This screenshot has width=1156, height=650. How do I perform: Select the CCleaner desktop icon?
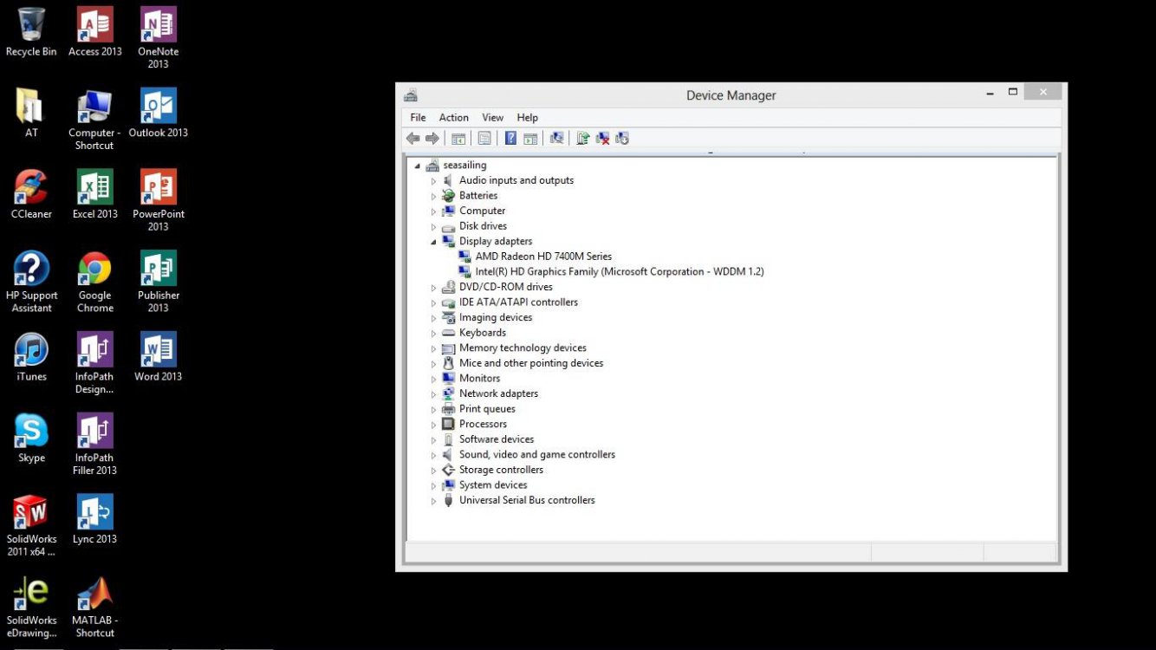[31, 195]
